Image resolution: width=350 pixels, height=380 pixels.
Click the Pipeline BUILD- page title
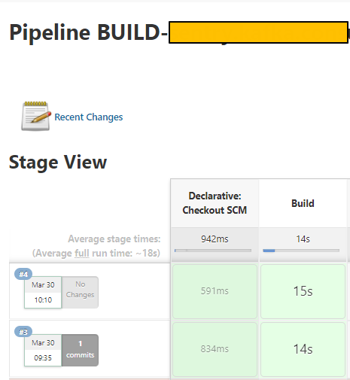(89, 32)
